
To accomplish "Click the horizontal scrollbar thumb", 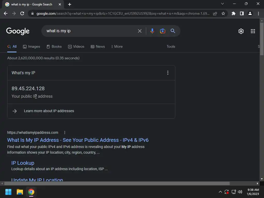I will pos(117,183).
